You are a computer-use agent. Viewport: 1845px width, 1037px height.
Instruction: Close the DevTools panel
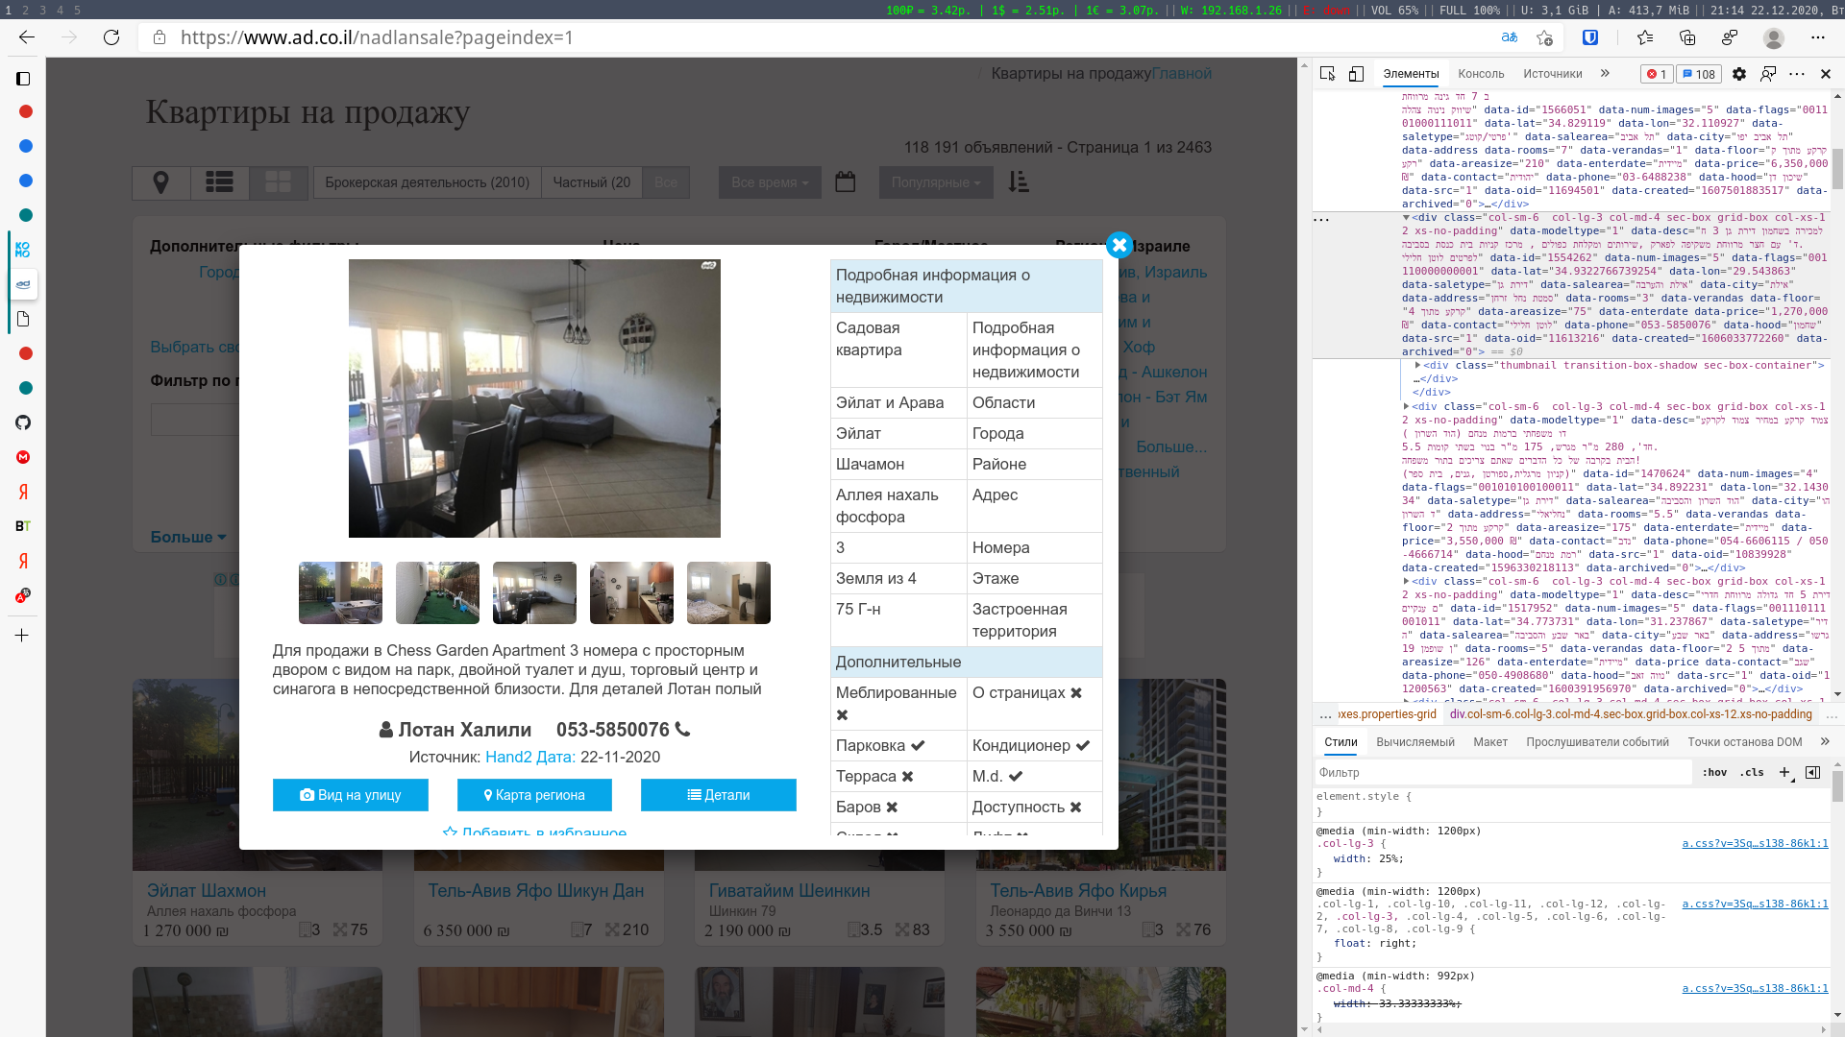click(1826, 74)
